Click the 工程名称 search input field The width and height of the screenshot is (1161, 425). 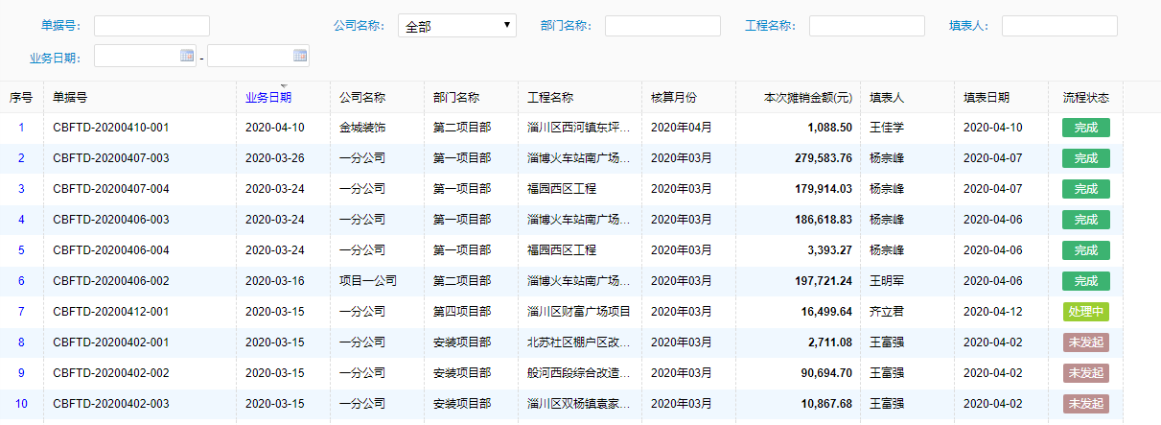[x=867, y=26]
